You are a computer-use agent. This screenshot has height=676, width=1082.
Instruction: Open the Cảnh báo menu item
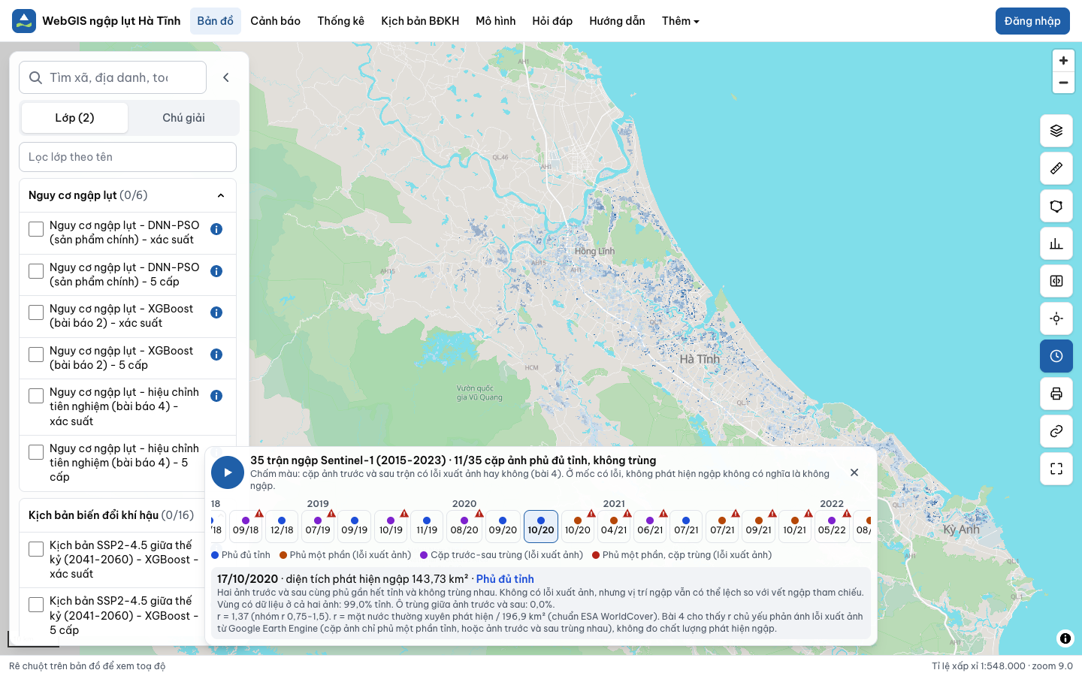pos(275,21)
